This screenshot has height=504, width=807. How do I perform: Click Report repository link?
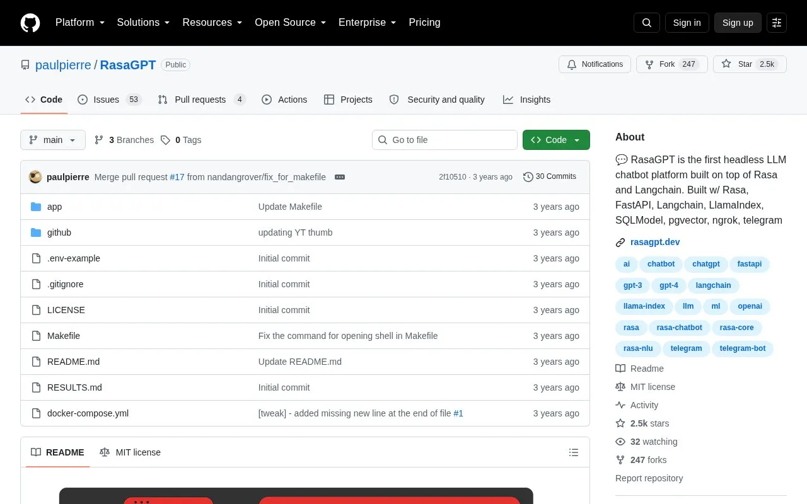click(649, 478)
